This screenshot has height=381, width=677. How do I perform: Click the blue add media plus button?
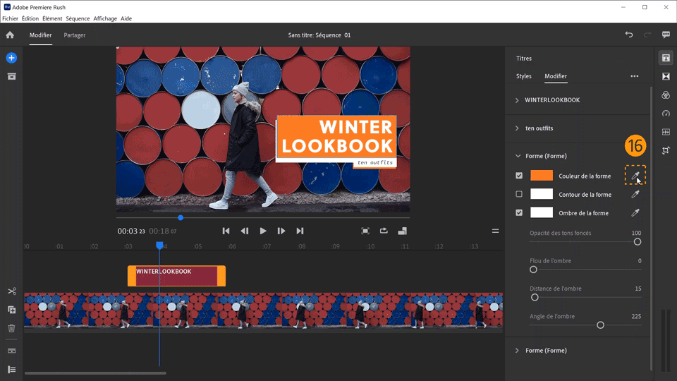click(11, 58)
